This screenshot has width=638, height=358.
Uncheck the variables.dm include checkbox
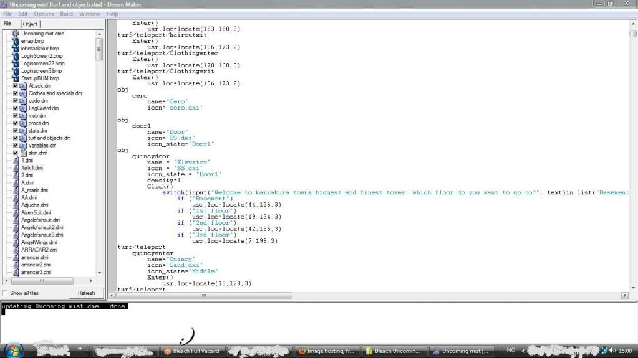16,146
